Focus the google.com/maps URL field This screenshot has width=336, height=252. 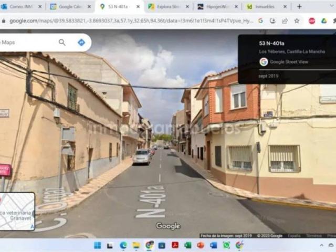pos(131,21)
